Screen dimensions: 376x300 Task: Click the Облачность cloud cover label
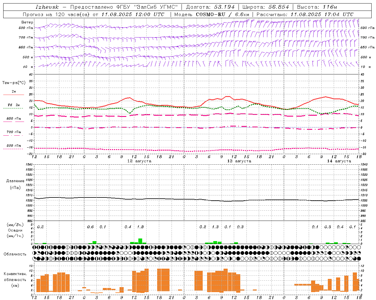(15, 254)
